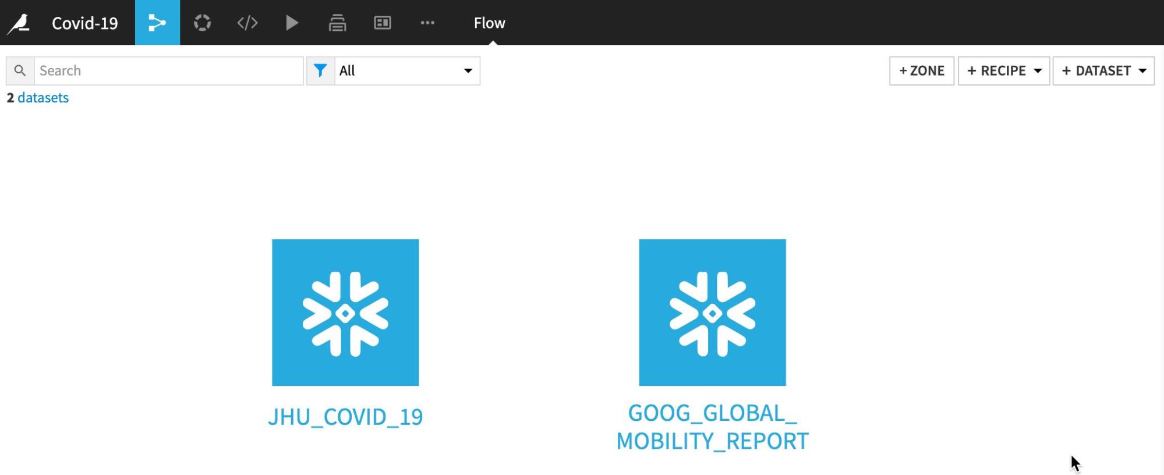Click the search magnifier icon

point(20,71)
